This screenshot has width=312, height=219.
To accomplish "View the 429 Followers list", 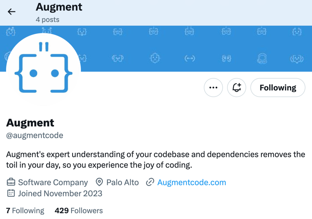I will pyautogui.click(x=79, y=211).
